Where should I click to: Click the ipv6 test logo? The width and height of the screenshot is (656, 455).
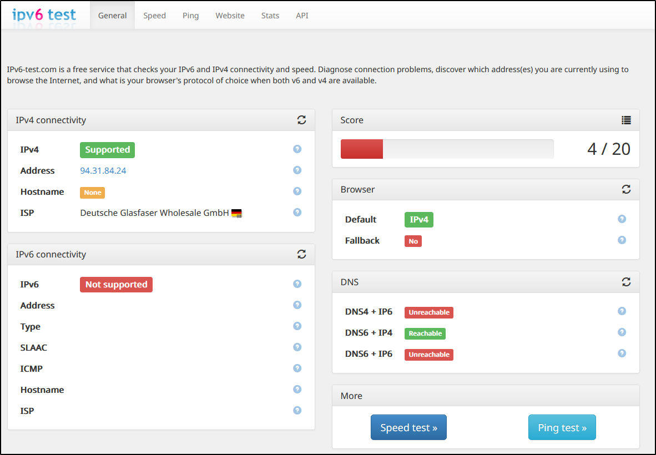(44, 14)
